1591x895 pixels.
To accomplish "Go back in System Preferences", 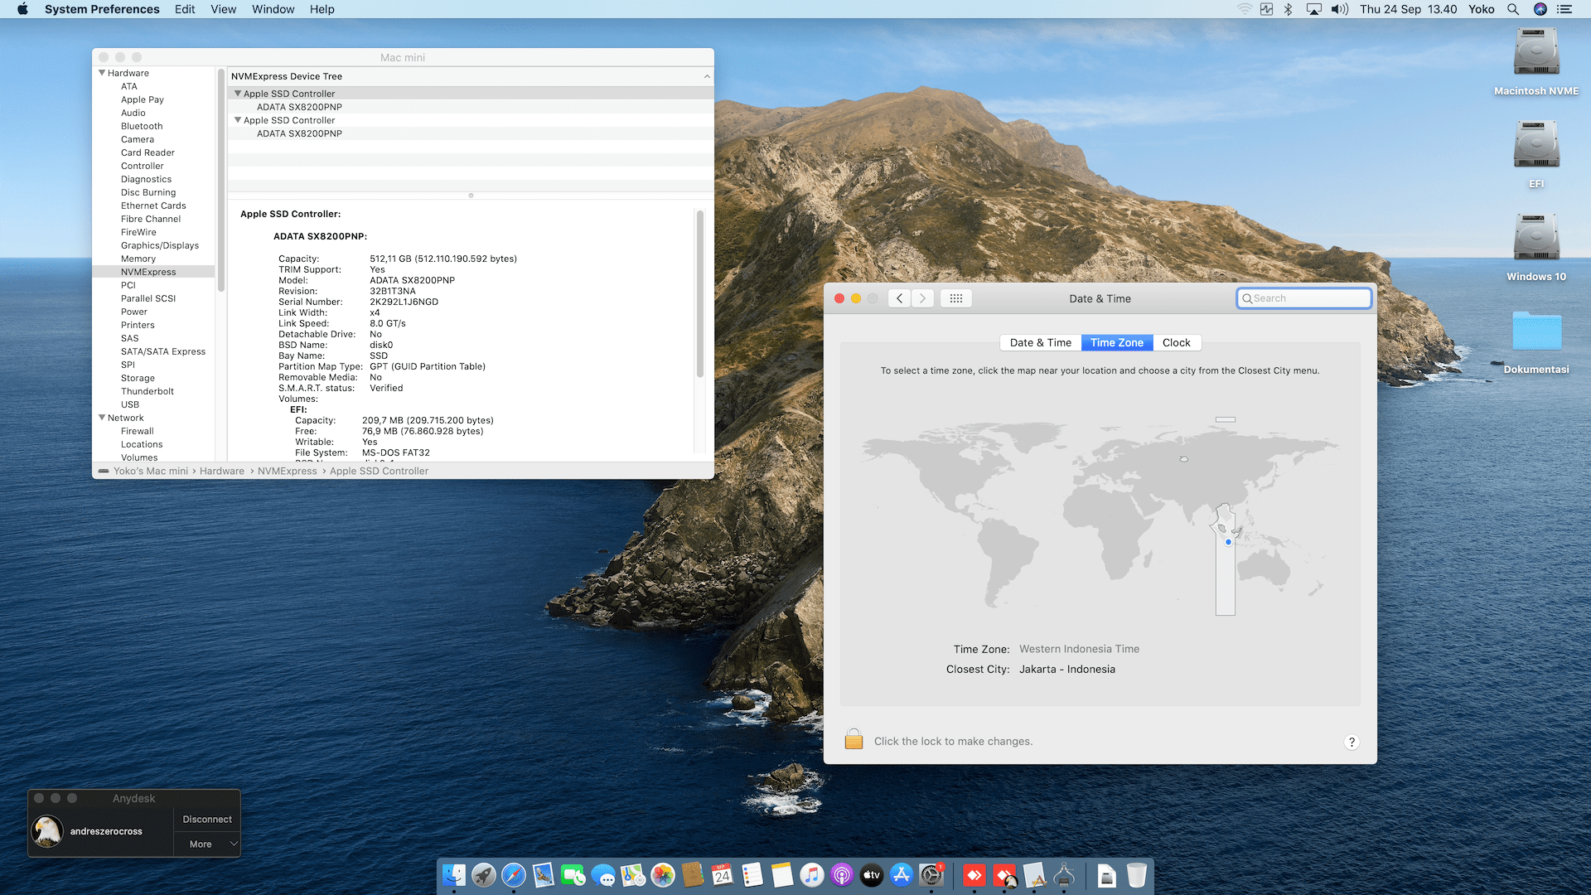I will pos(899,298).
